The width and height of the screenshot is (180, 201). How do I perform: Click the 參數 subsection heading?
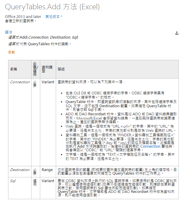point(12,52)
